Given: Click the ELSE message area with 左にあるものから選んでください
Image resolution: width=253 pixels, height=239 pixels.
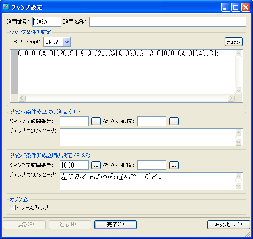Looking at the screenshot, I should pyautogui.click(x=147, y=181).
